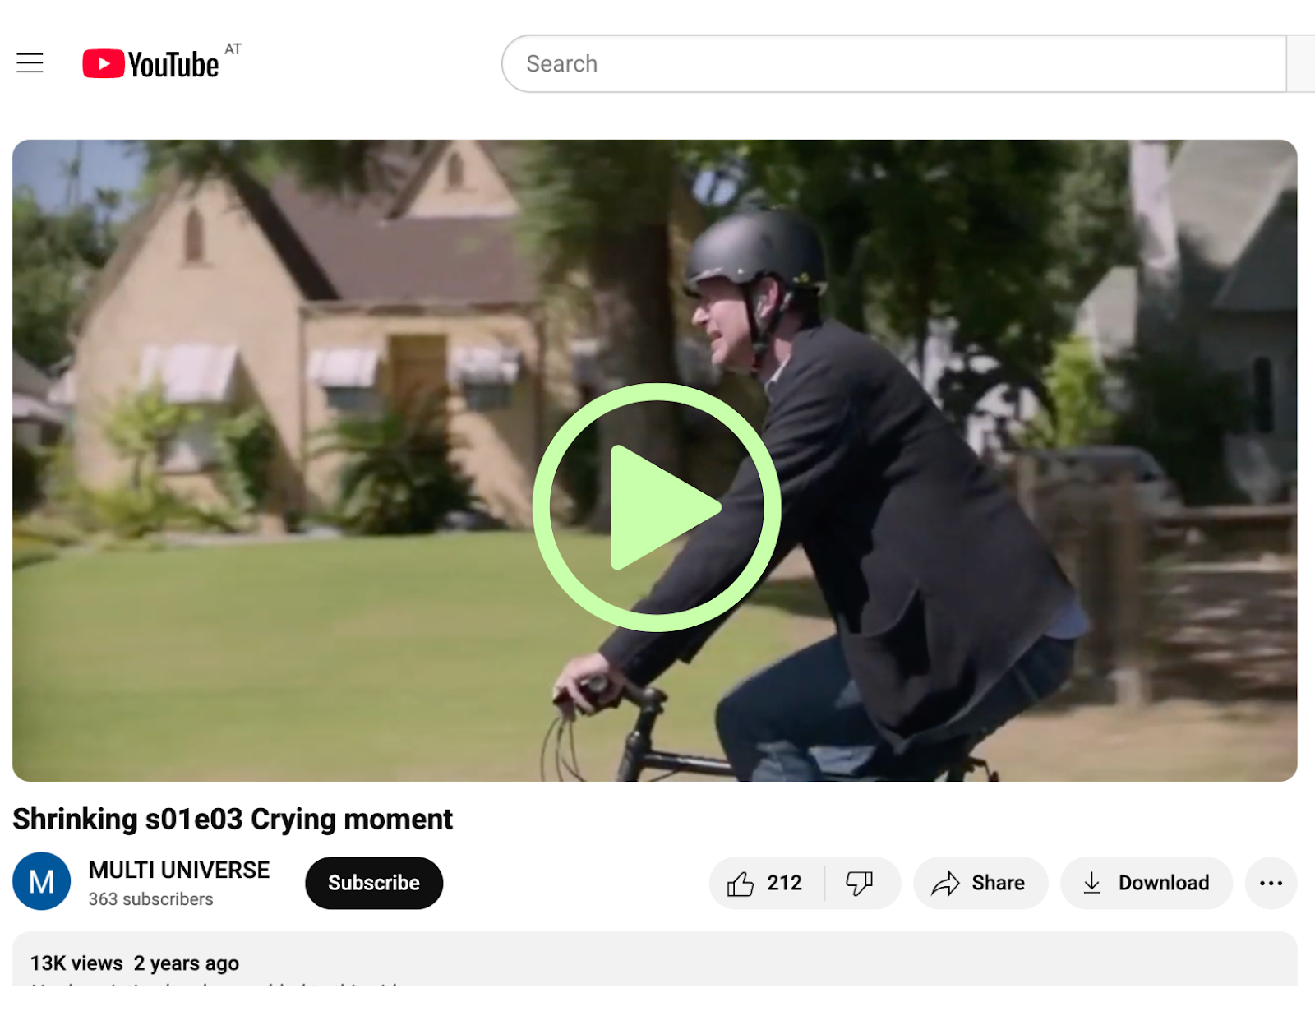Like the video with thumbs up
Image resolution: width=1315 pixels, height=1016 pixels.
click(x=740, y=884)
